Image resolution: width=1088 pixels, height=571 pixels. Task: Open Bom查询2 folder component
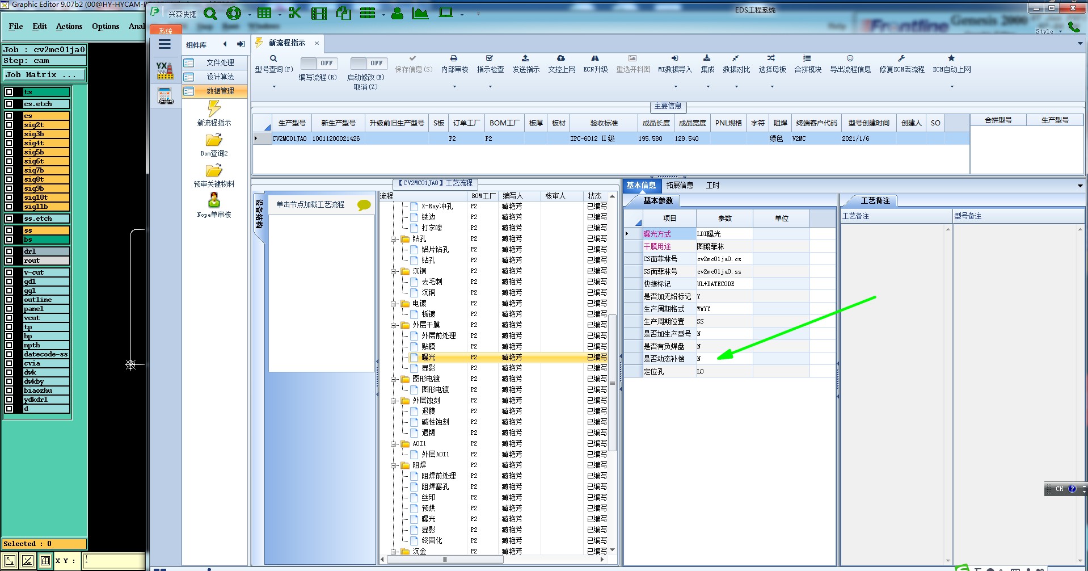tap(214, 144)
